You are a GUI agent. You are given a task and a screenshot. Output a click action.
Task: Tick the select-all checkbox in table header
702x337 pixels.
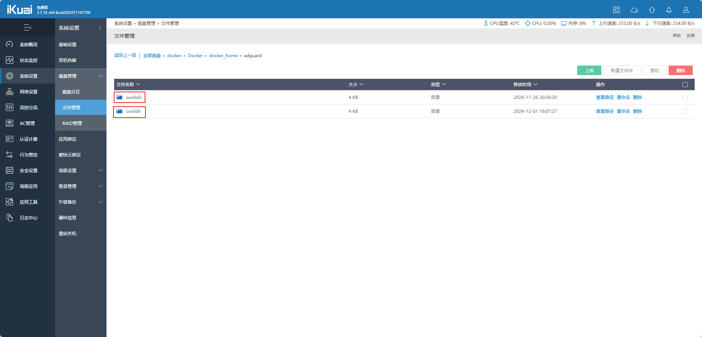click(685, 85)
